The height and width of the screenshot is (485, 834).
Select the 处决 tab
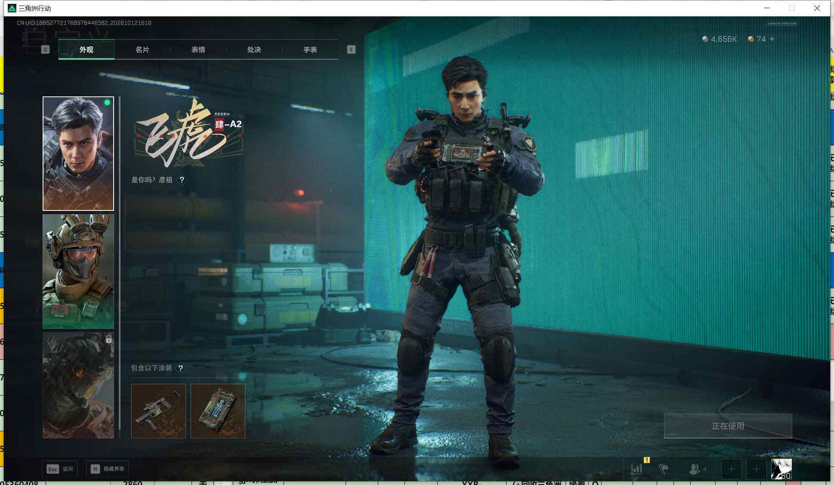254,49
